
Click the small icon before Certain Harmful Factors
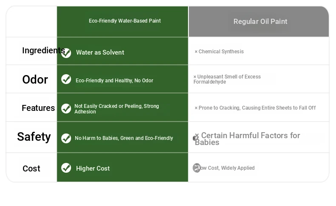coord(196,137)
